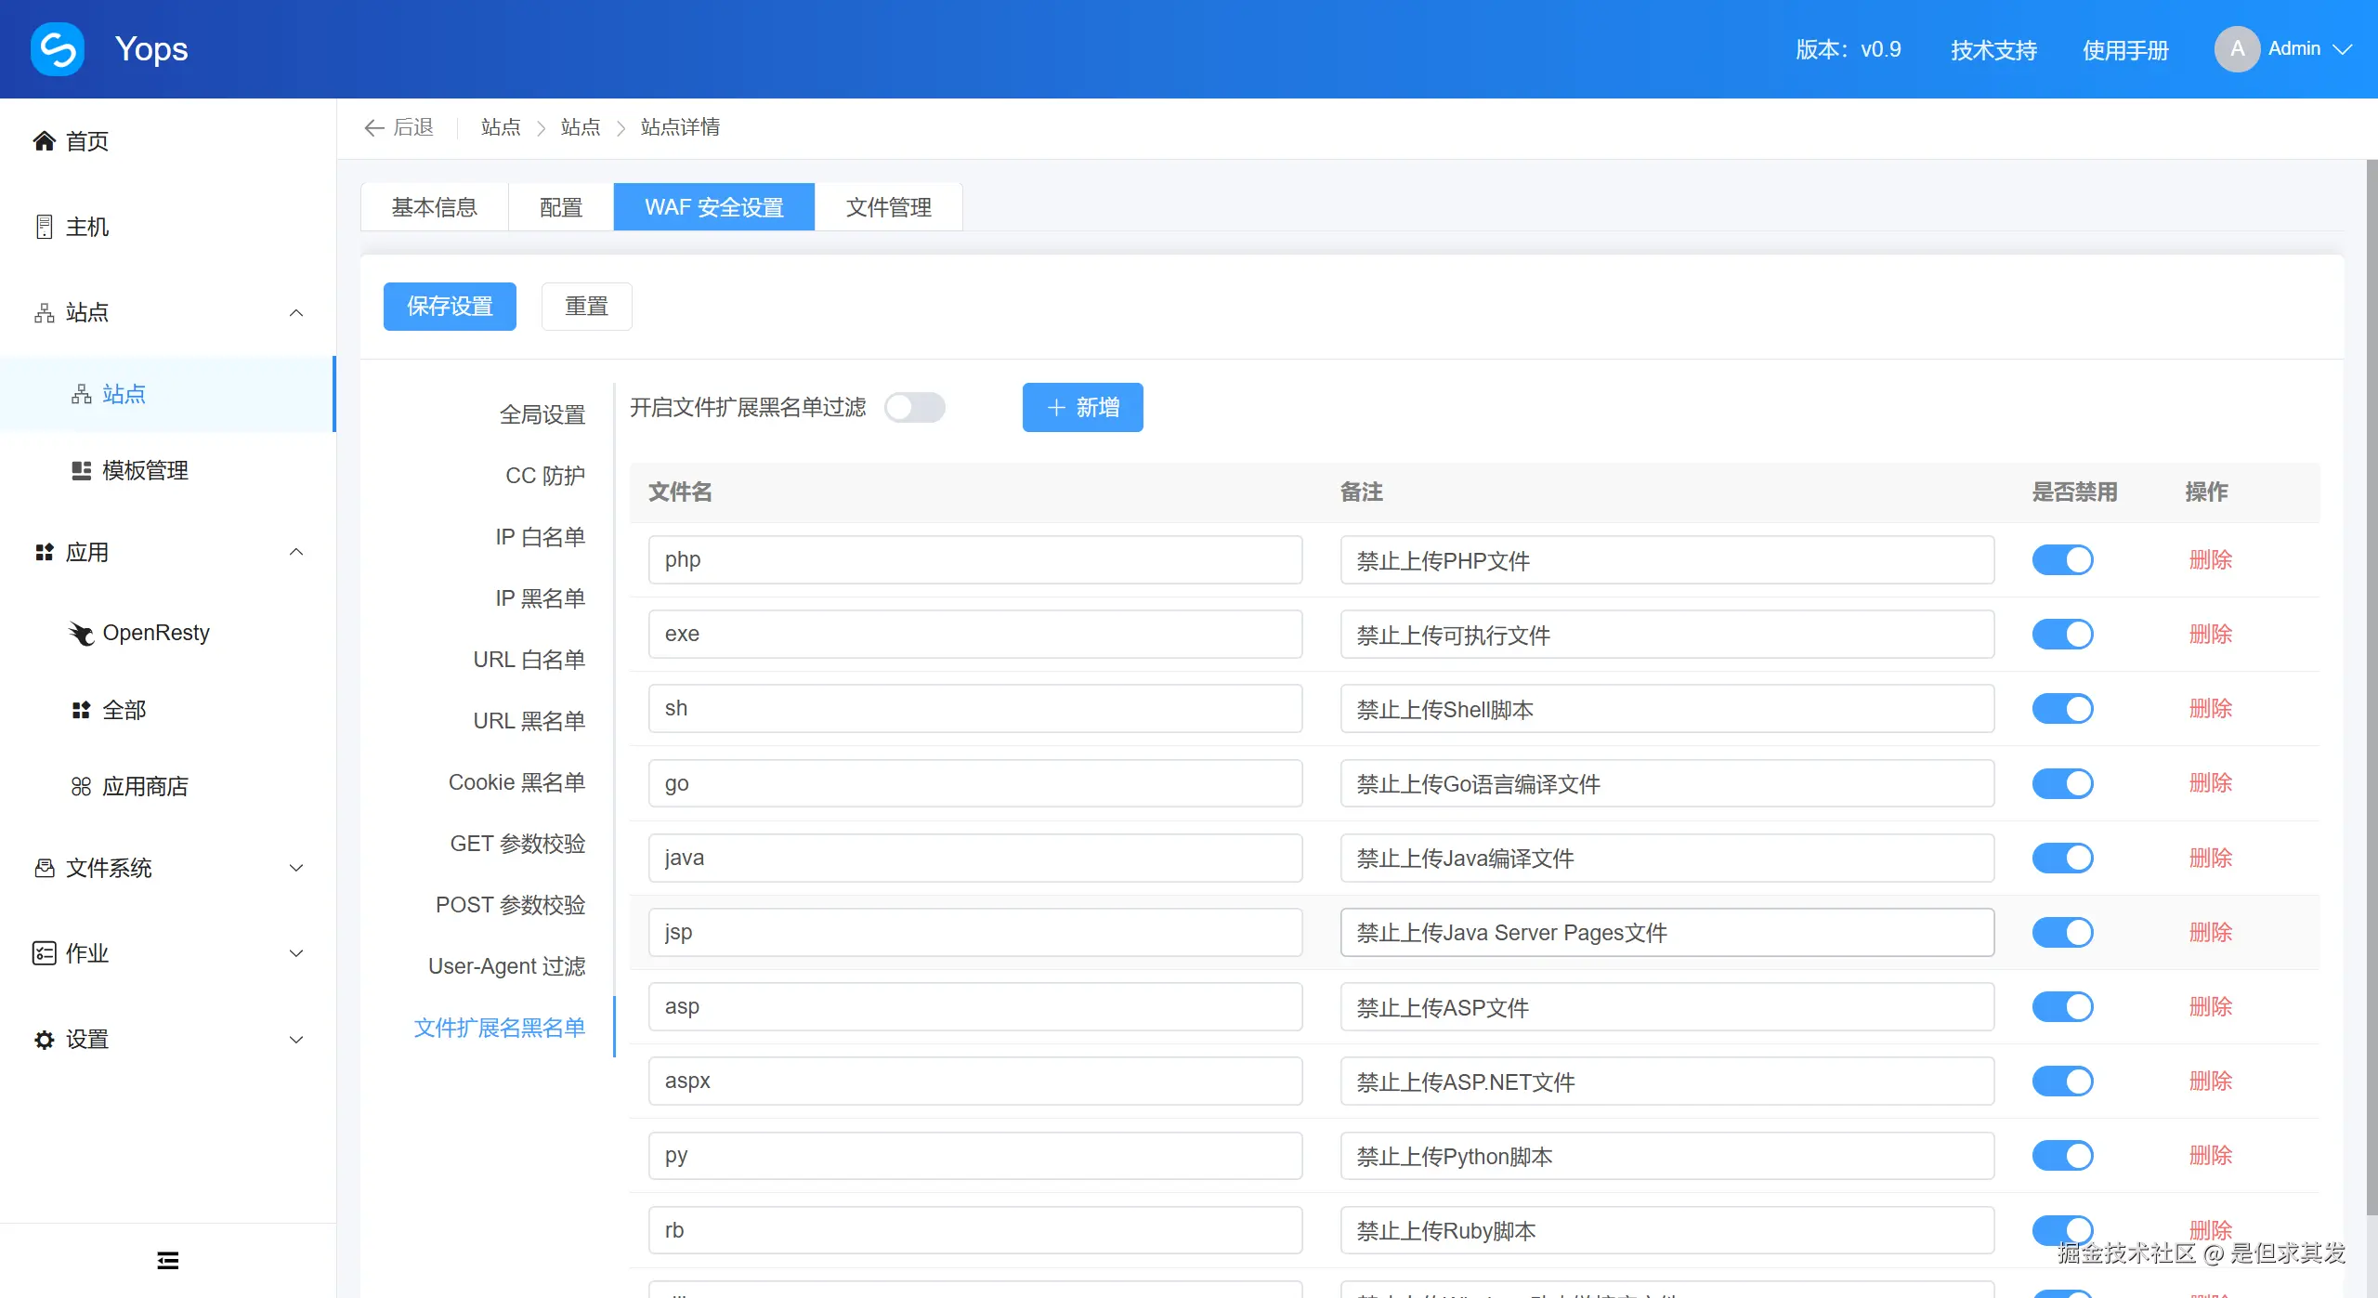Image resolution: width=2378 pixels, height=1298 pixels.
Task: Click the 主机 host icon
Action: click(44, 227)
